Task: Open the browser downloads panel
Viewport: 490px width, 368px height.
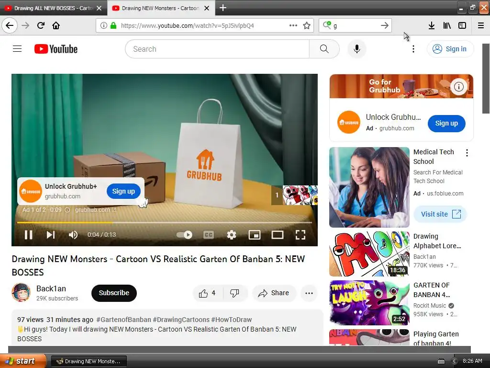Action: click(432, 25)
